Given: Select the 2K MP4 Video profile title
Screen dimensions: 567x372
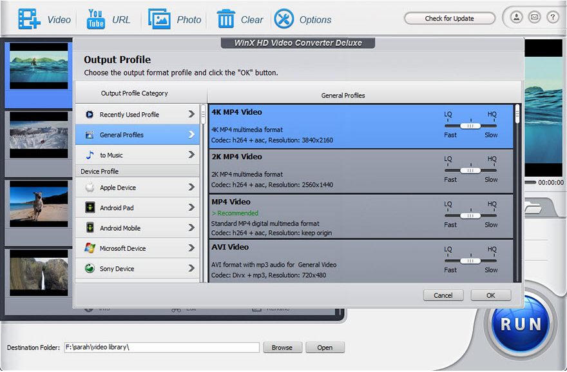Looking at the screenshot, I should point(237,157).
